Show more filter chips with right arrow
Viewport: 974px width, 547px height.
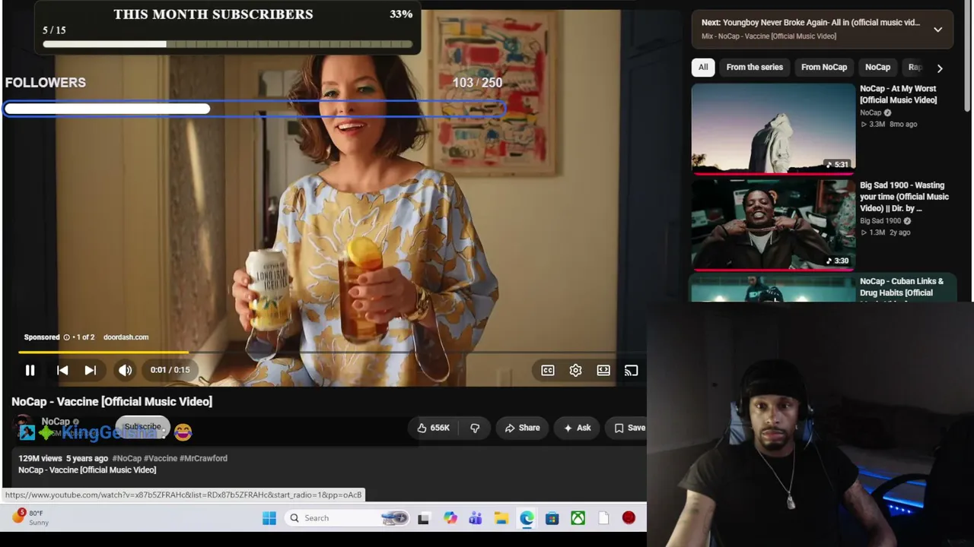(940, 68)
